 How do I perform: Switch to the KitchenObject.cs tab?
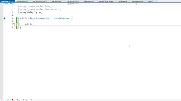(x=57, y=1)
